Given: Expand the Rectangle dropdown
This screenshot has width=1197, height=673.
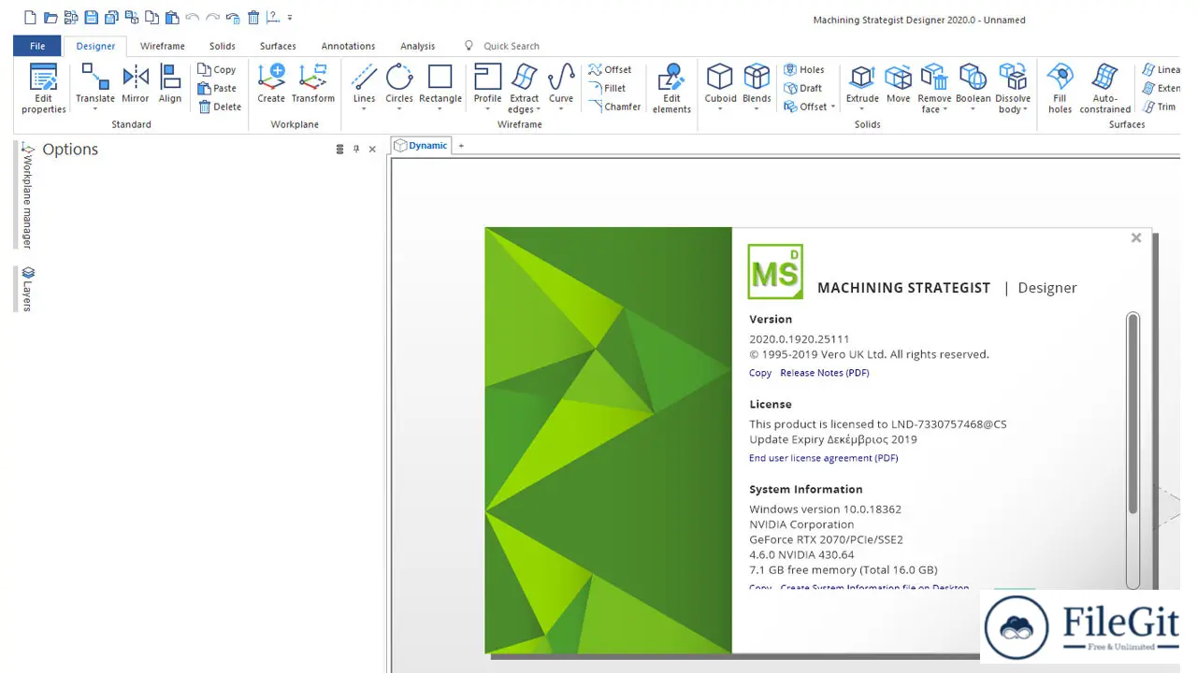Looking at the screenshot, I should click(x=440, y=109).
